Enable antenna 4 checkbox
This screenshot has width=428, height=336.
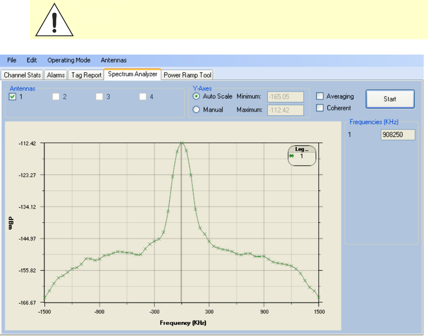142,97
